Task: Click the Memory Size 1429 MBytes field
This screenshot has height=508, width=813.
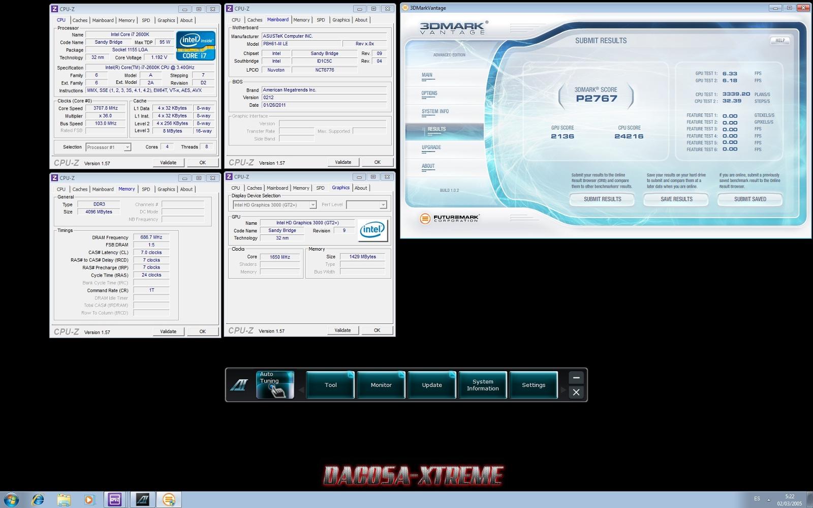Action: pos(363,257)
